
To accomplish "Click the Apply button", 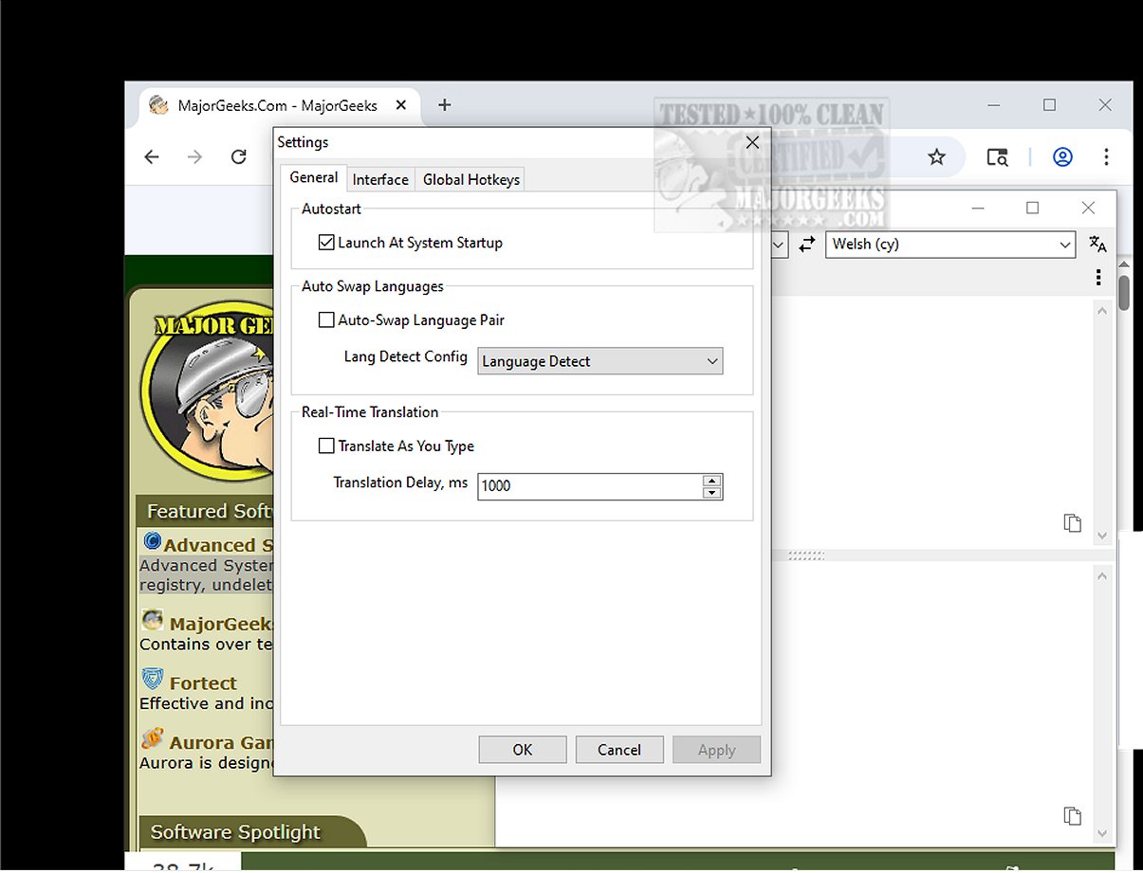I will pos(717,750).
